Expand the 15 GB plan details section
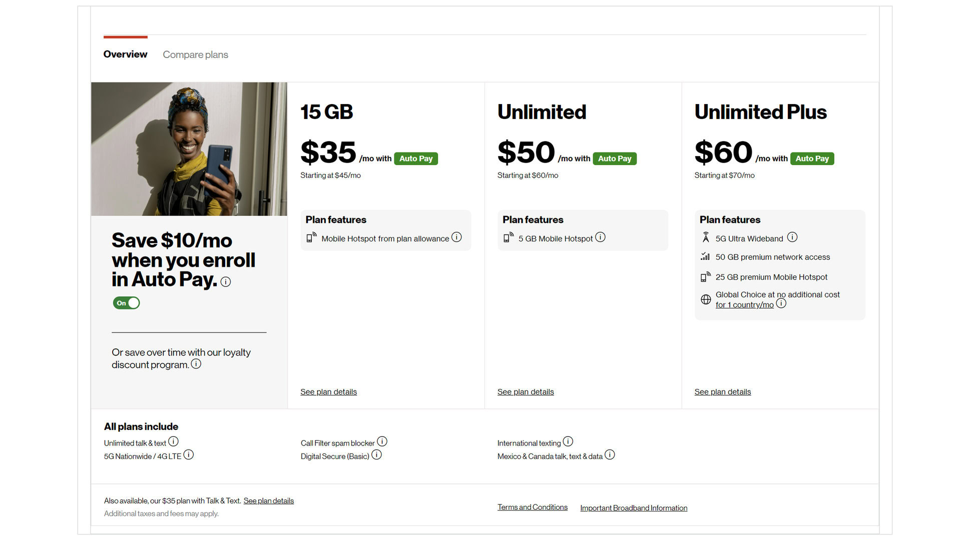 coord(329,391)
